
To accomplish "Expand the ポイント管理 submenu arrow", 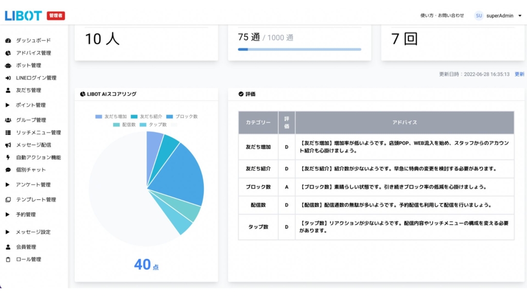I will point(8,105).
